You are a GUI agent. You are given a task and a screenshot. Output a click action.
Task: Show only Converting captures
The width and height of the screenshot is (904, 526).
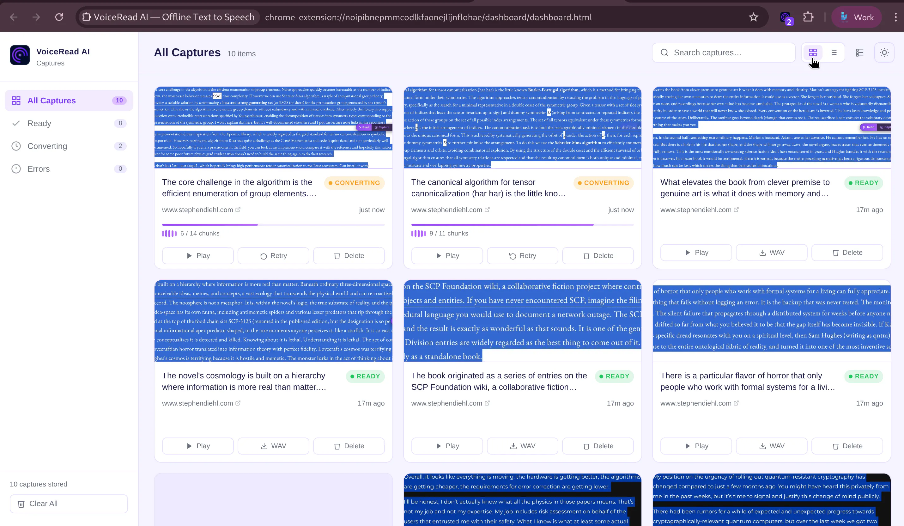[x=69, y=146]
